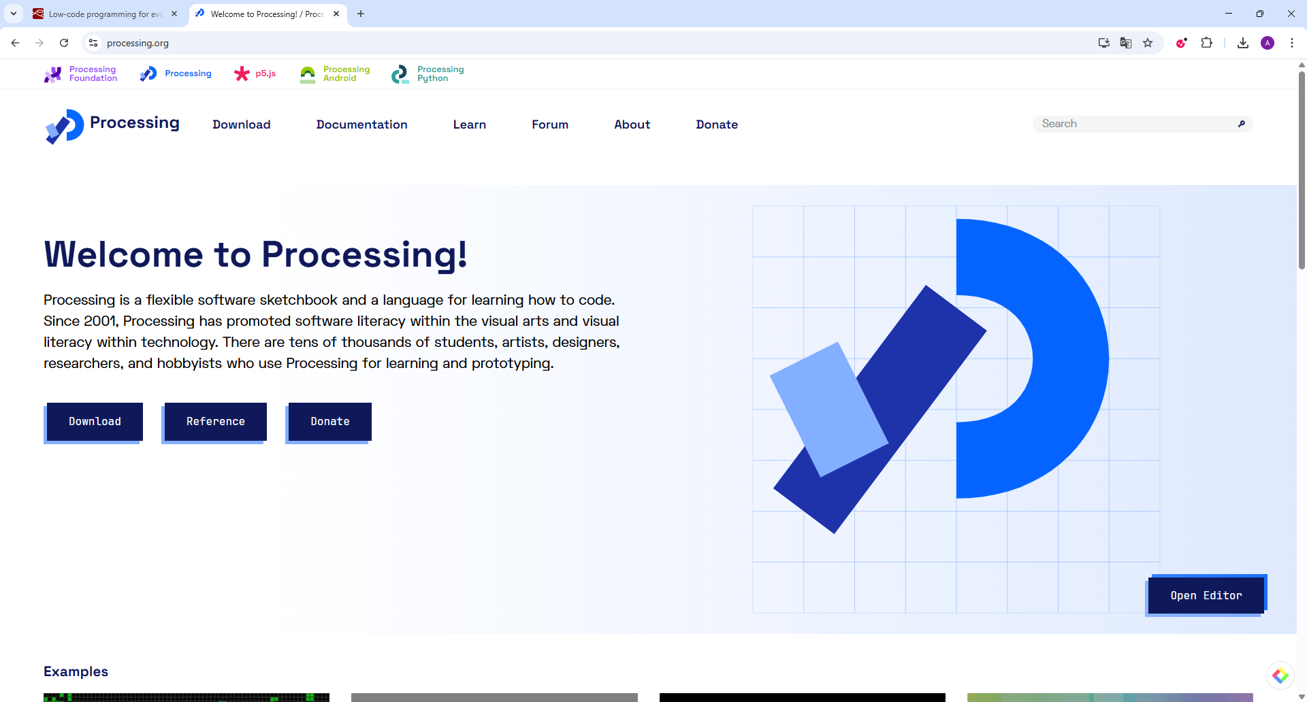Click the Examples heading text

click(x=76, y=671)
